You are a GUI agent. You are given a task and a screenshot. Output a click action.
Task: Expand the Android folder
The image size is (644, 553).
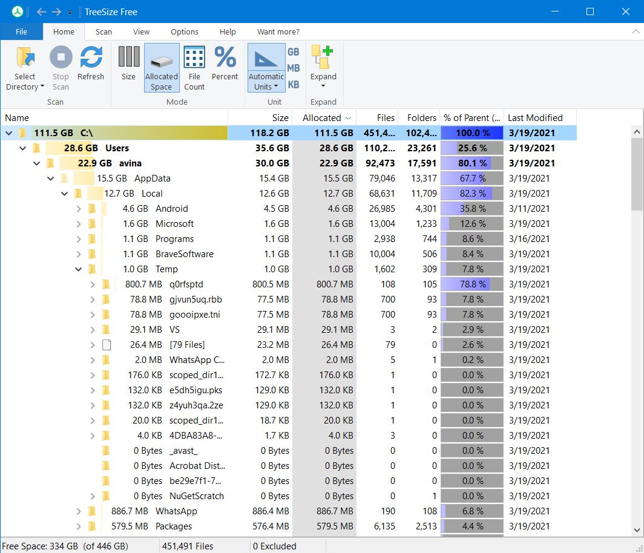[79, 209]
